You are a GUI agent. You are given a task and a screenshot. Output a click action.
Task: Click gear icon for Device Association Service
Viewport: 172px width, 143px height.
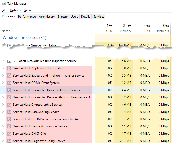pyautogui.click(x=9, y=126)
